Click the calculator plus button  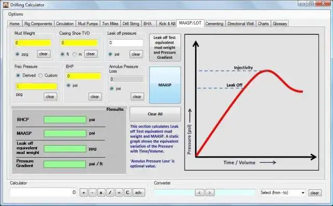point(84,192)
